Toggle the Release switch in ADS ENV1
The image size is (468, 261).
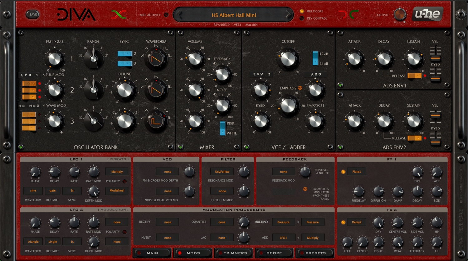click(x=415, y=76)
